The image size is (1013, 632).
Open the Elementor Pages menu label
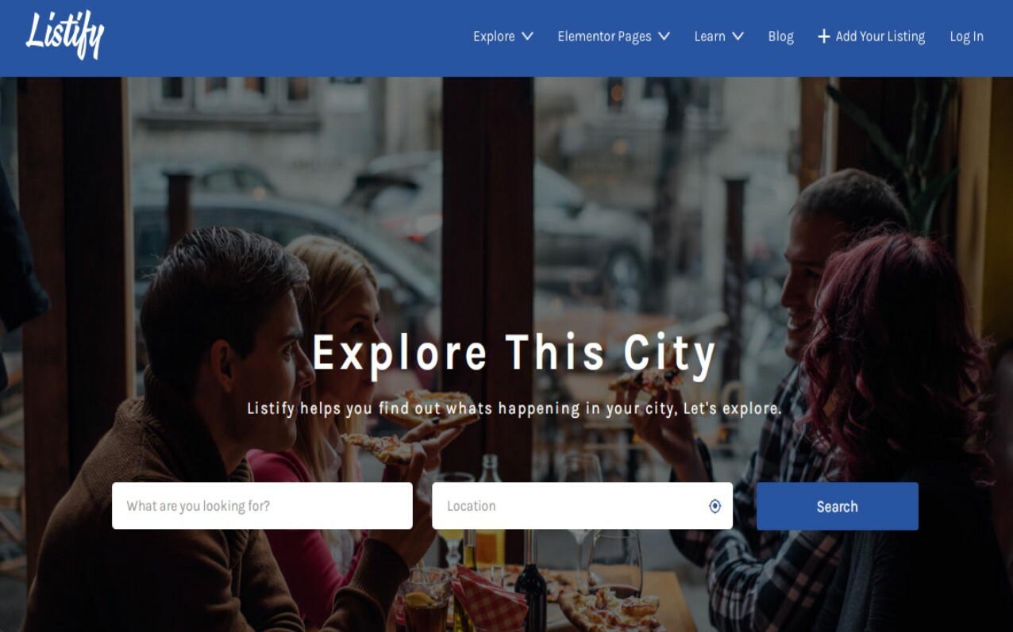pyautogui.click(x=604, y=36)
